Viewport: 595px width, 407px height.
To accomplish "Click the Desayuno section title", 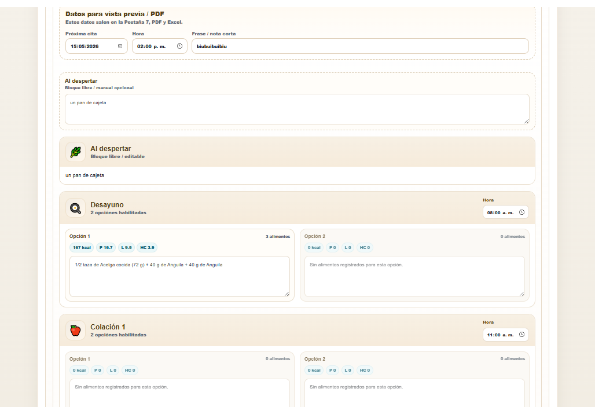I will (x=107, y=204).
